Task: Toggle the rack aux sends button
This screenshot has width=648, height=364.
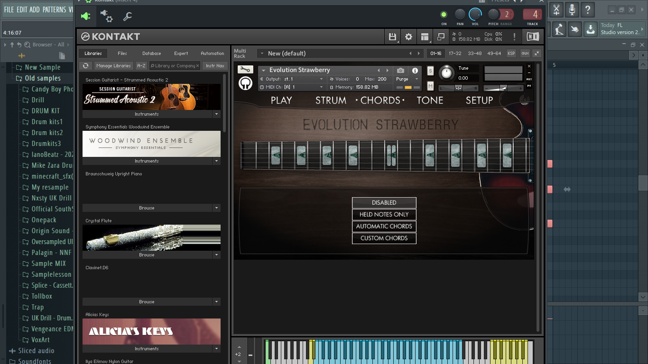Action: pyautogui.click(x=525, y=54)
